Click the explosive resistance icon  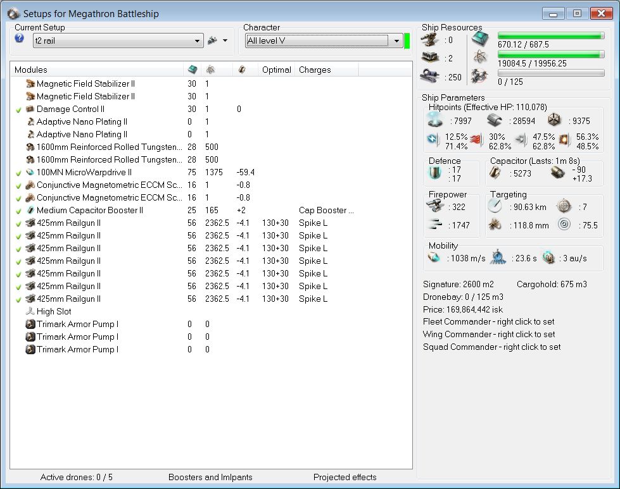pos(565,139)
